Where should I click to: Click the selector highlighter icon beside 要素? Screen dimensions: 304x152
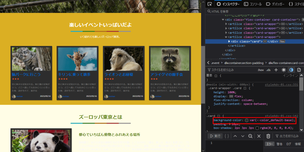[x=216, y=75]
